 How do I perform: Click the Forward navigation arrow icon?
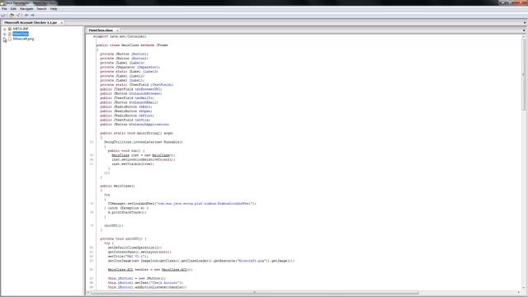tap(33, 15)
